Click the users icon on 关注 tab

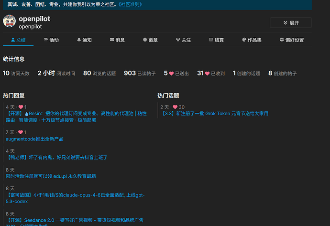pos(178,40)
